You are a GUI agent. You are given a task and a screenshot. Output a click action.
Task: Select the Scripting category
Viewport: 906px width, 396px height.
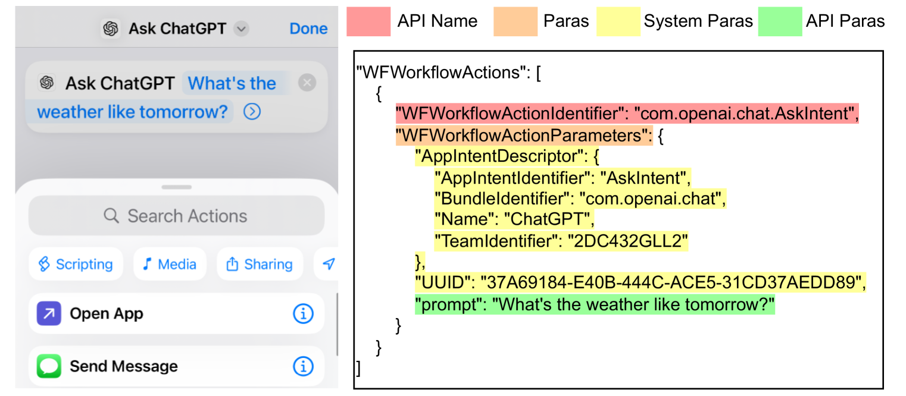(x=76, y=264)
